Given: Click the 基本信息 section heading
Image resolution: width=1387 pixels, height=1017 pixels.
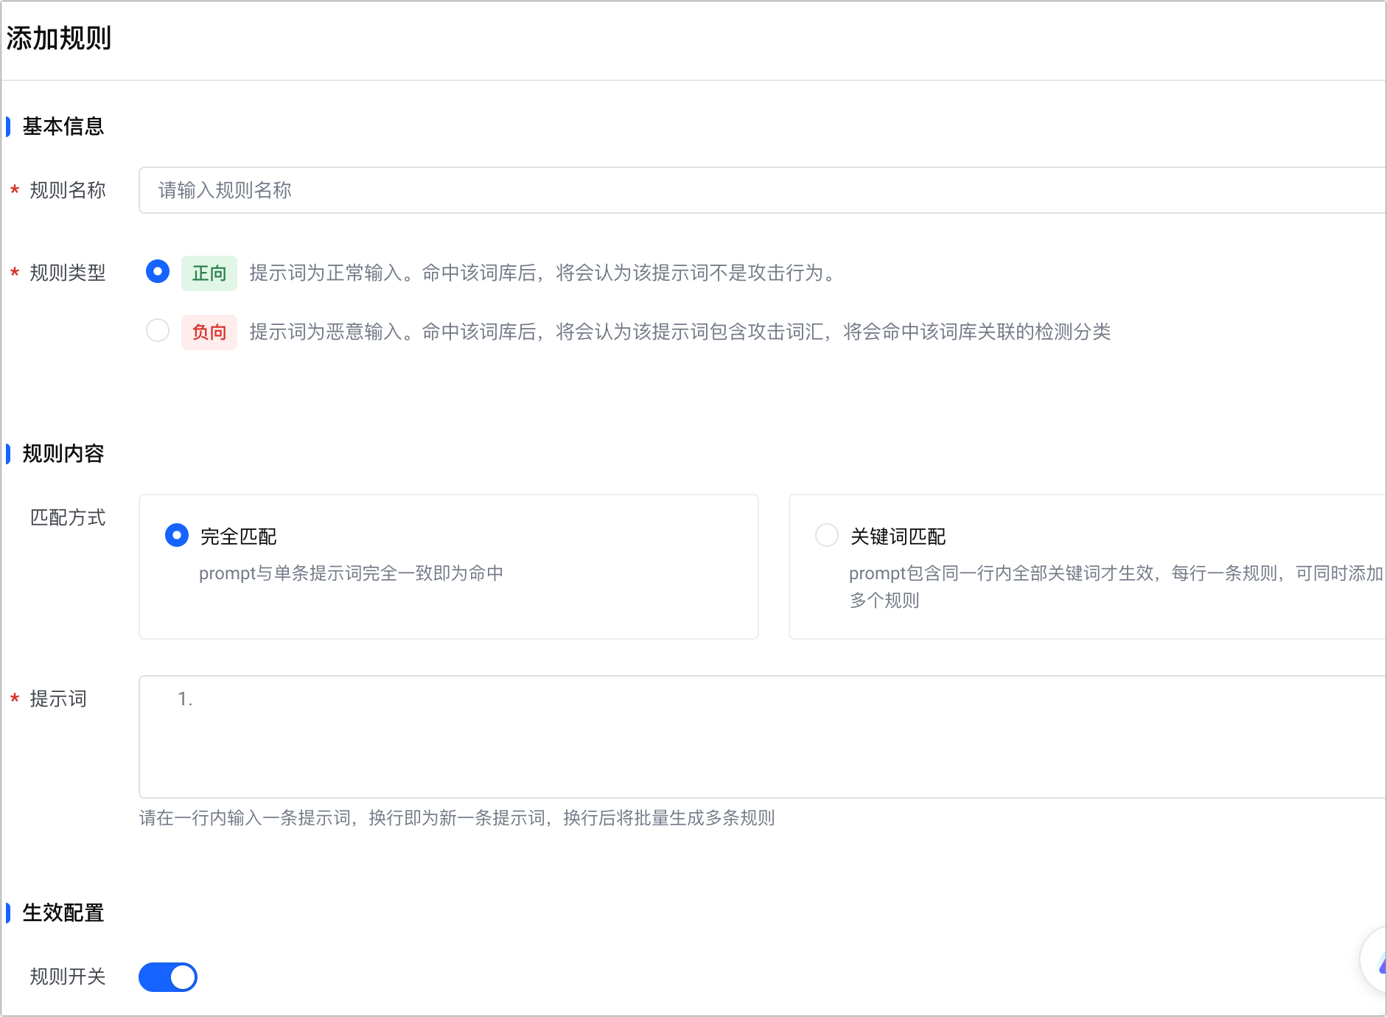Looking at the screenshot, I should (63, 127).
